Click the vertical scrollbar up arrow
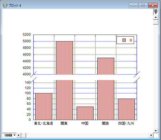Image resolution: width=161 pixels, height=140 pixels. coord(156,17)
